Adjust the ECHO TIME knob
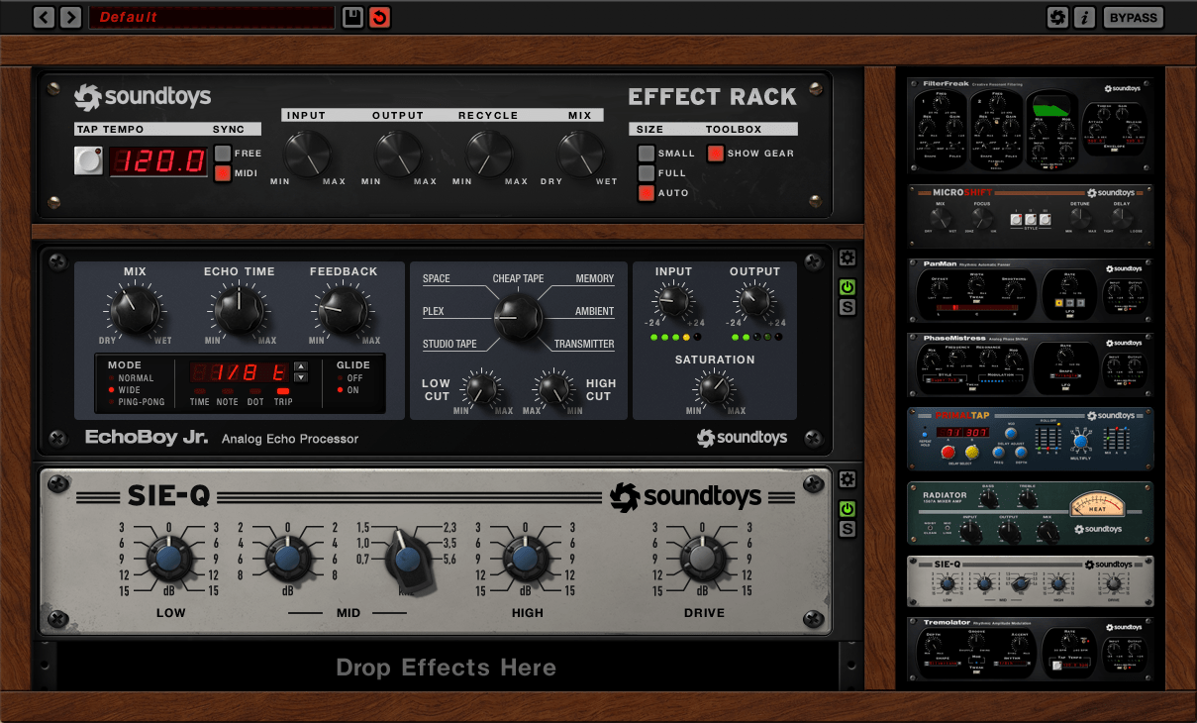Image resolution: width=1197 pixels, height=723 pixels. (x=239, y=311)
